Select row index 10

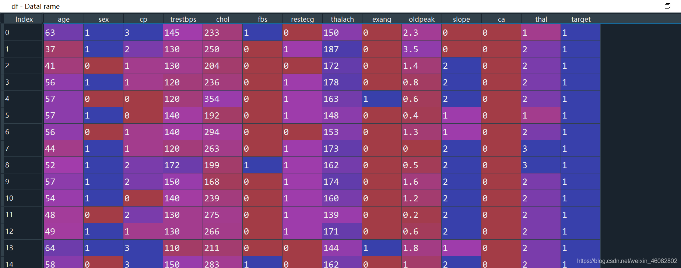pos(22,198)
